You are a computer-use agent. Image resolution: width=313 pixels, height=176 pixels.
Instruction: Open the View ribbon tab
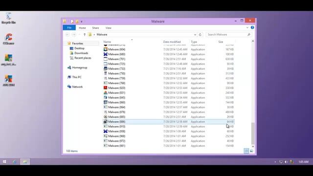109,28
